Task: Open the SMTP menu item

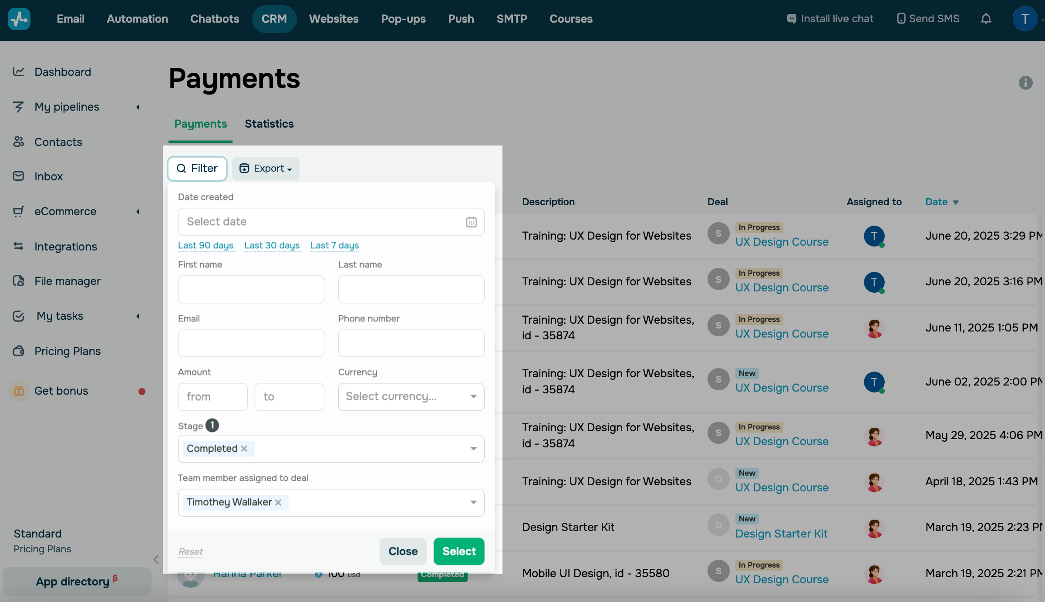Action: 512,19
